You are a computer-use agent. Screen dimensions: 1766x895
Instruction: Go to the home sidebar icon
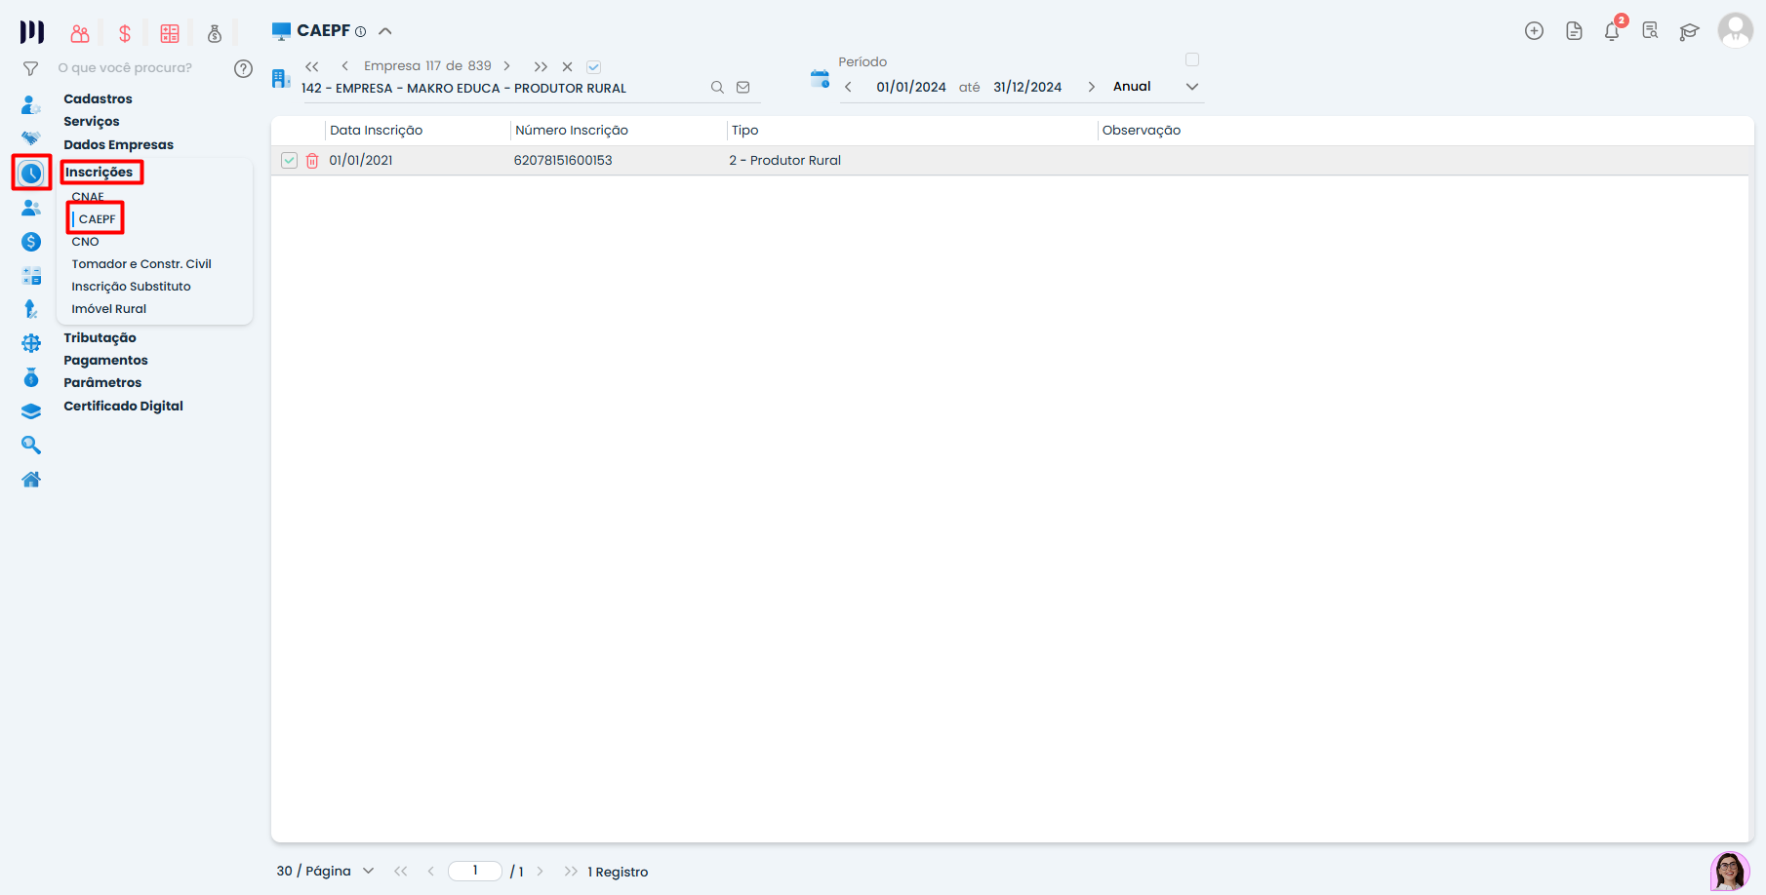point(31,479)
